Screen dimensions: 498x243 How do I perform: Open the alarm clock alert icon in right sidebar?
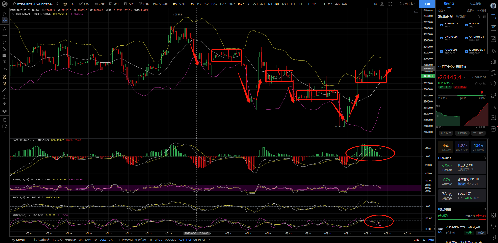493,84
